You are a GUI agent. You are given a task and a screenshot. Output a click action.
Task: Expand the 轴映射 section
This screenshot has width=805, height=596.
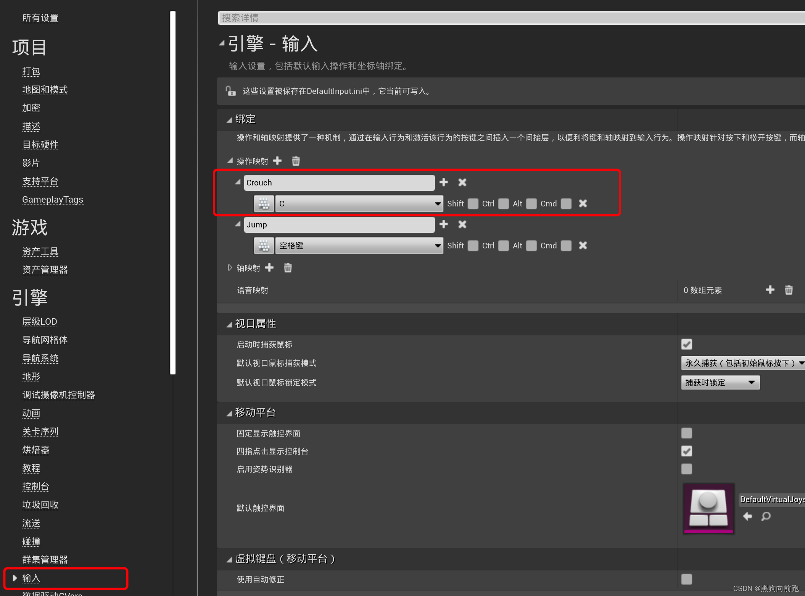tap(230, 267)
